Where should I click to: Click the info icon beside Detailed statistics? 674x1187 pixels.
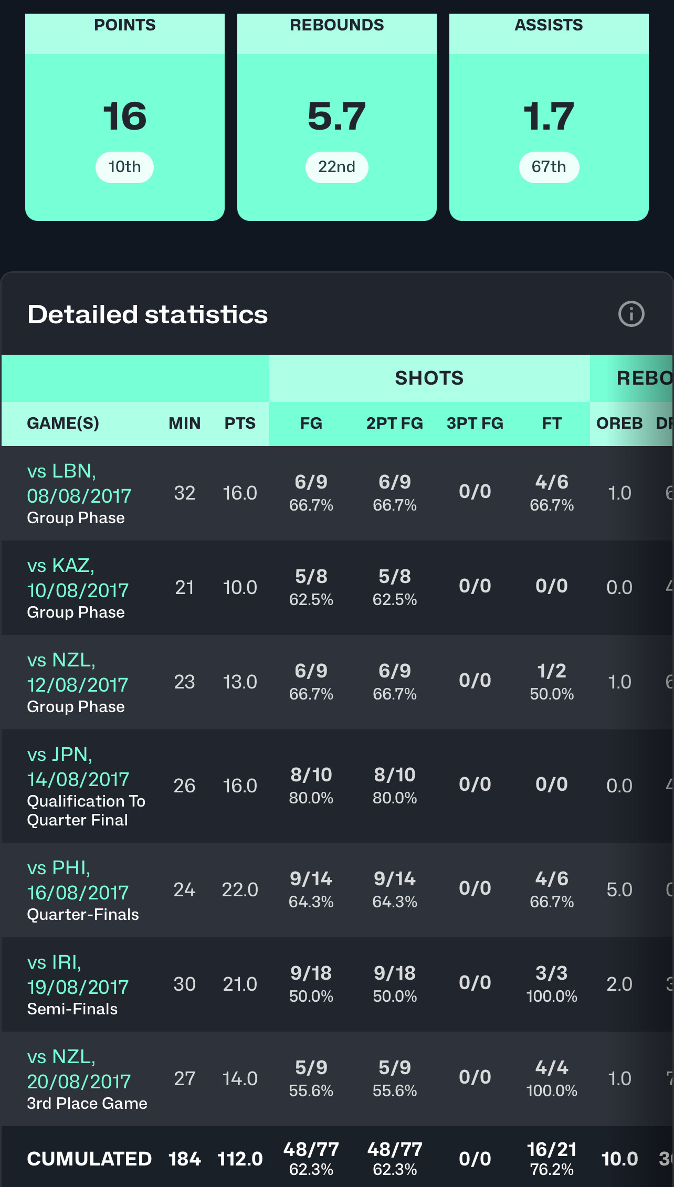[631, 314]
